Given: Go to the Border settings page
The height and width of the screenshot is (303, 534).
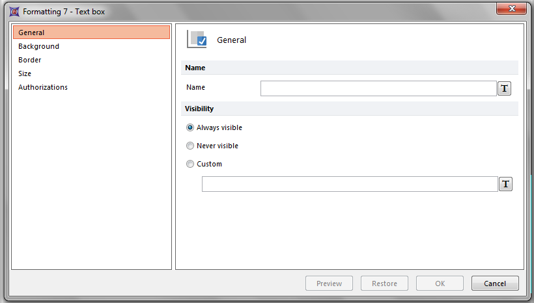Looking at the screenshot, I should point(30,60).
